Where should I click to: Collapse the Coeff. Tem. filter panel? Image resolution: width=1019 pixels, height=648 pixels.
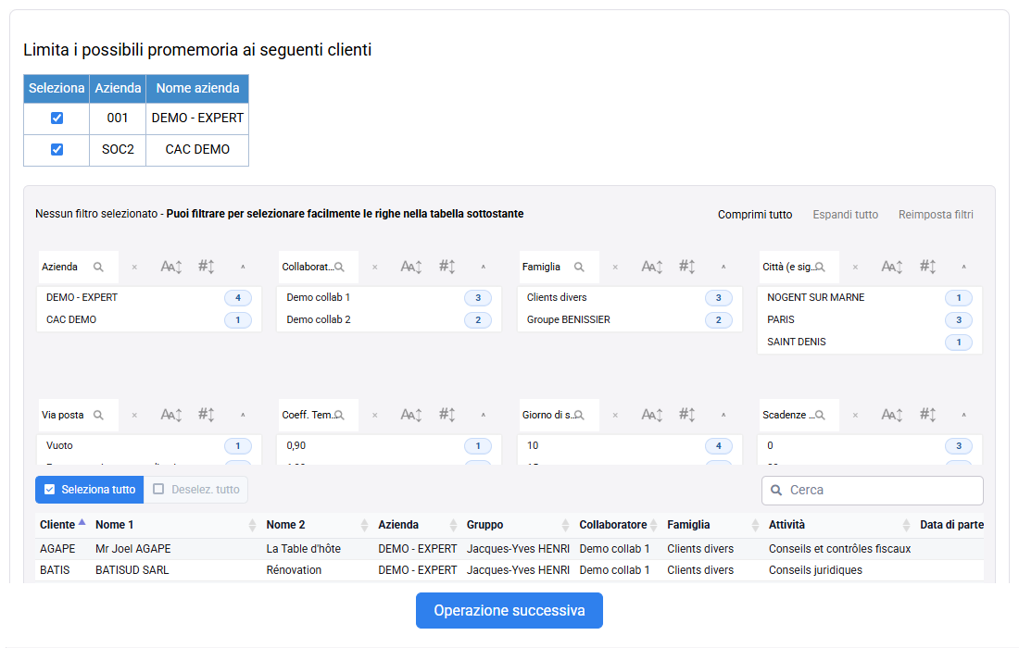coord(484,415)
